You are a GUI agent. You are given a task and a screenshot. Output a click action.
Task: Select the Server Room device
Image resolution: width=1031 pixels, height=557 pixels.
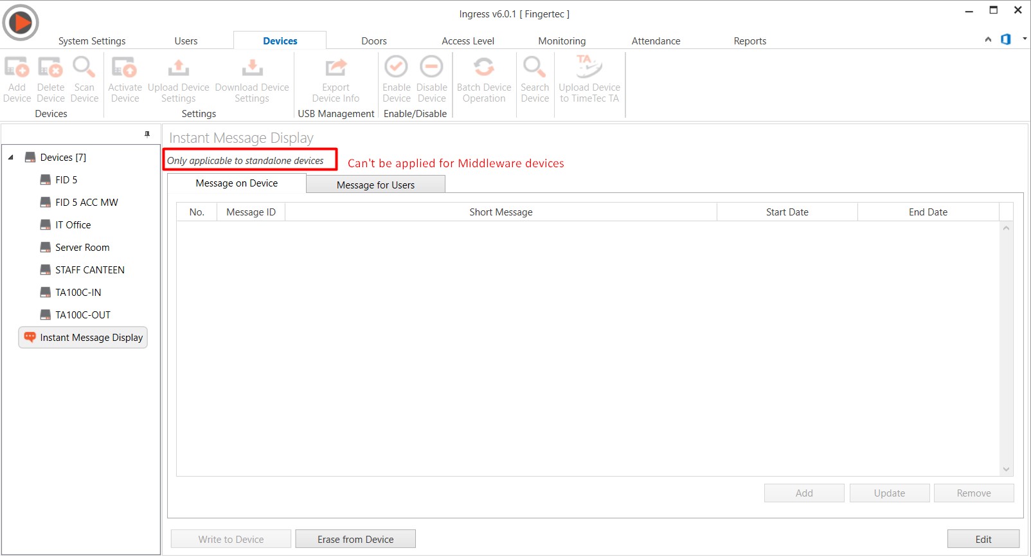82,248
